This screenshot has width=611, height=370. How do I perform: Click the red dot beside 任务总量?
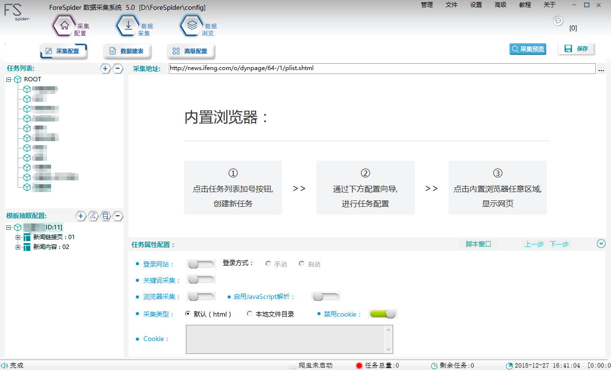(x=359, y=366)
